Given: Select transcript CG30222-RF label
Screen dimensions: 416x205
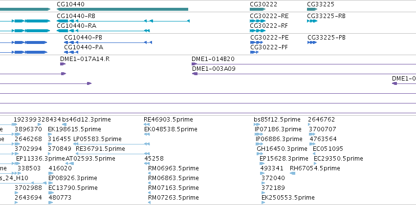Looking at the screenshot, I should pos(269,26).
